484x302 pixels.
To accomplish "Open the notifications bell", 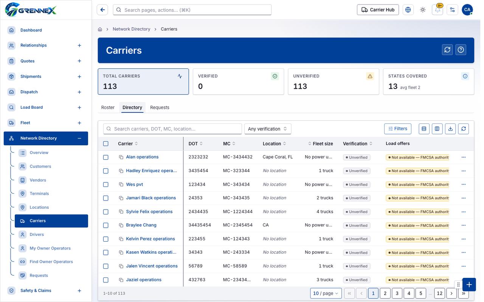I will click(x=437, y=10).
